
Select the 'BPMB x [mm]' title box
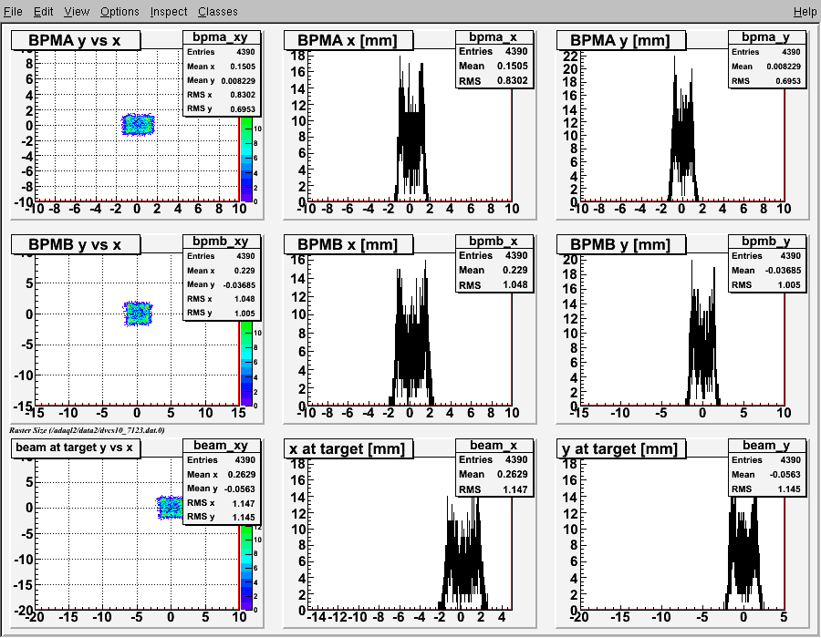348,244
